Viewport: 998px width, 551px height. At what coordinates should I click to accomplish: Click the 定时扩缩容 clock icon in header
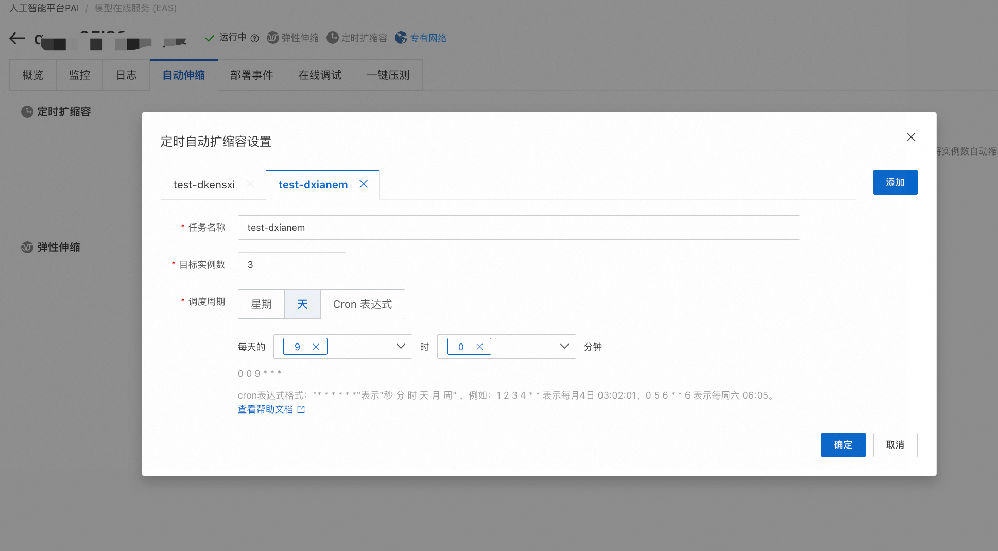pos(333,38)
